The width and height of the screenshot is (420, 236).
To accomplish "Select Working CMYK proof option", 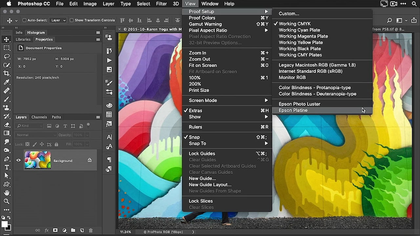I will [322, 24].
